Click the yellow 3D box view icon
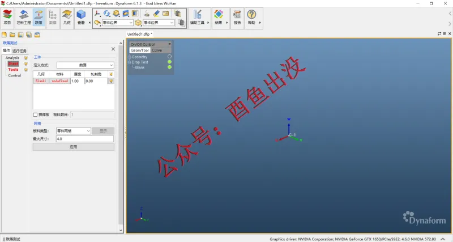 point(116,13)
